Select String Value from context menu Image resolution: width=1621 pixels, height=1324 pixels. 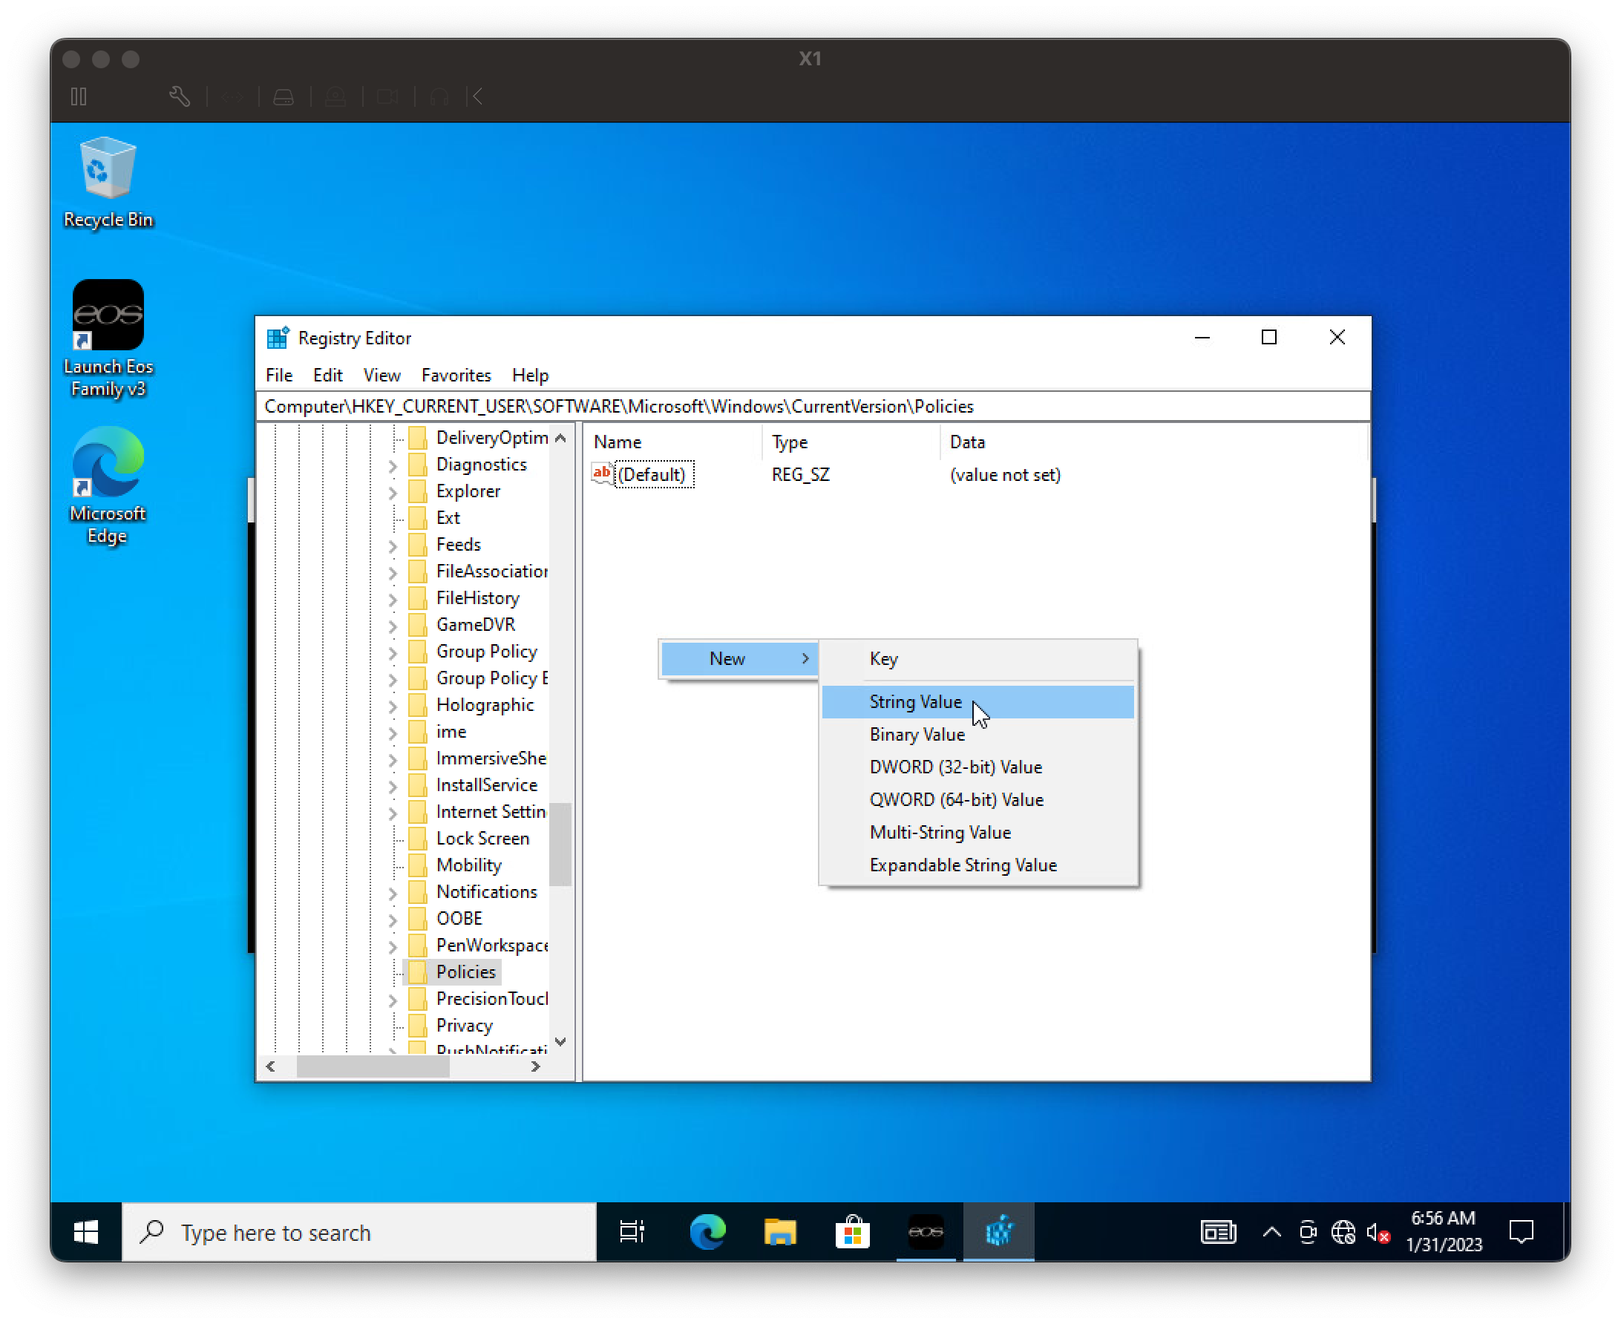(915, 702)
